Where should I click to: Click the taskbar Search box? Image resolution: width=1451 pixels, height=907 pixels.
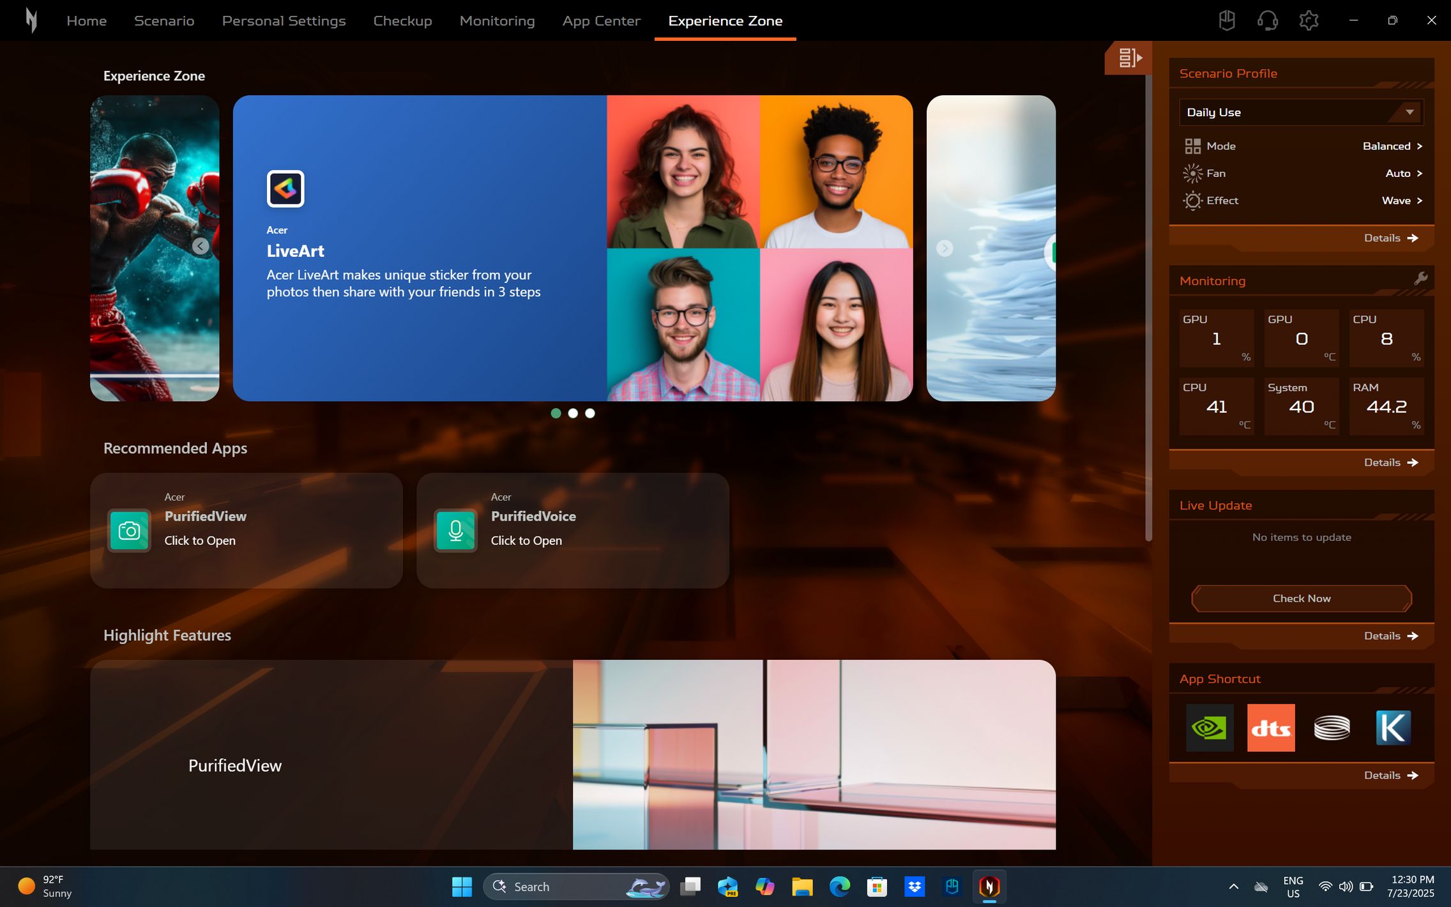click(576, 887)
